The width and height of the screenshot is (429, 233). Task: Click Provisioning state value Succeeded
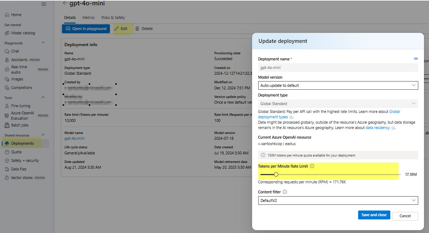(223, 59)
